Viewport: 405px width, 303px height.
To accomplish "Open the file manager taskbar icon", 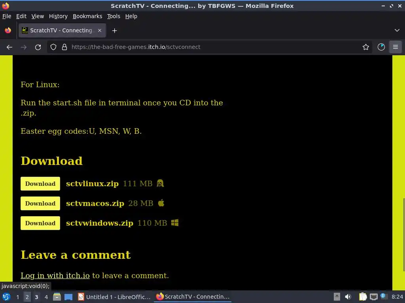I will (57, 297).
